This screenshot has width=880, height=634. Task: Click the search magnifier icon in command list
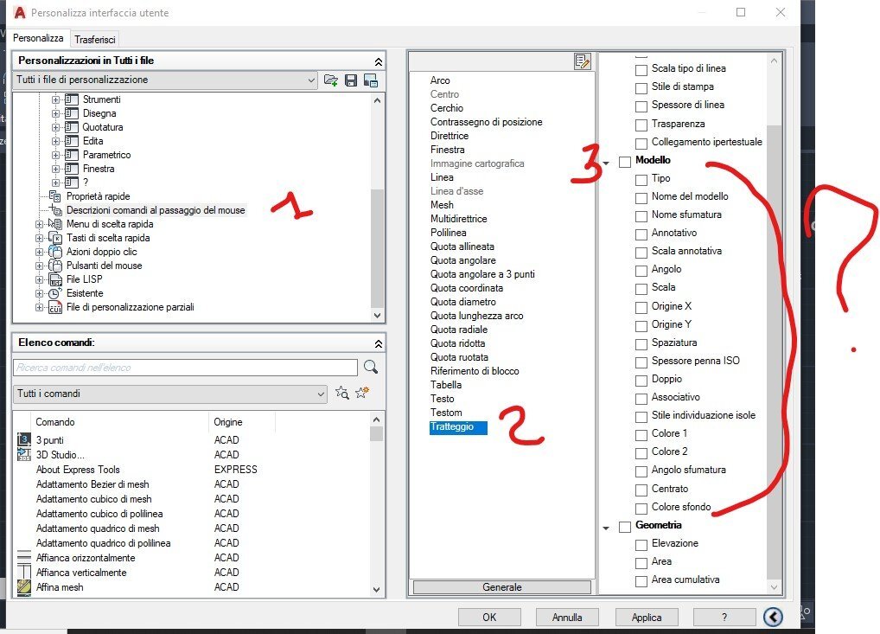370,368
